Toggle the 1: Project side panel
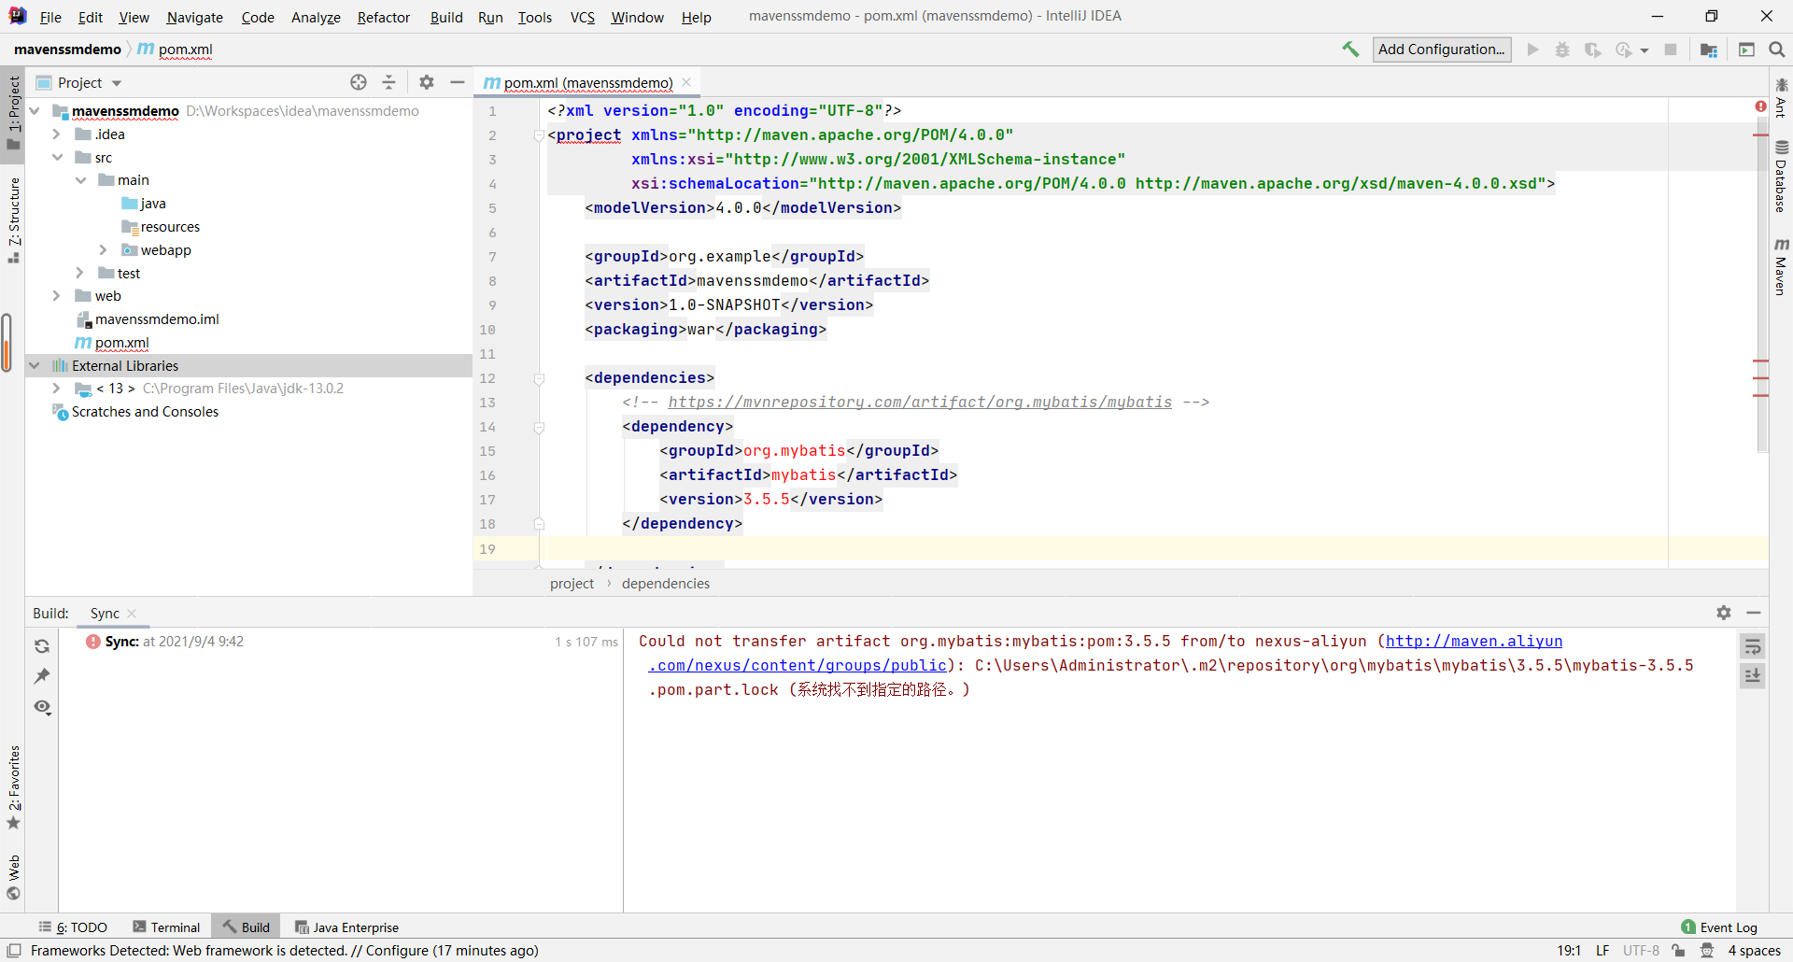Viewport: 1793px width, 962px height. [13, 112]
